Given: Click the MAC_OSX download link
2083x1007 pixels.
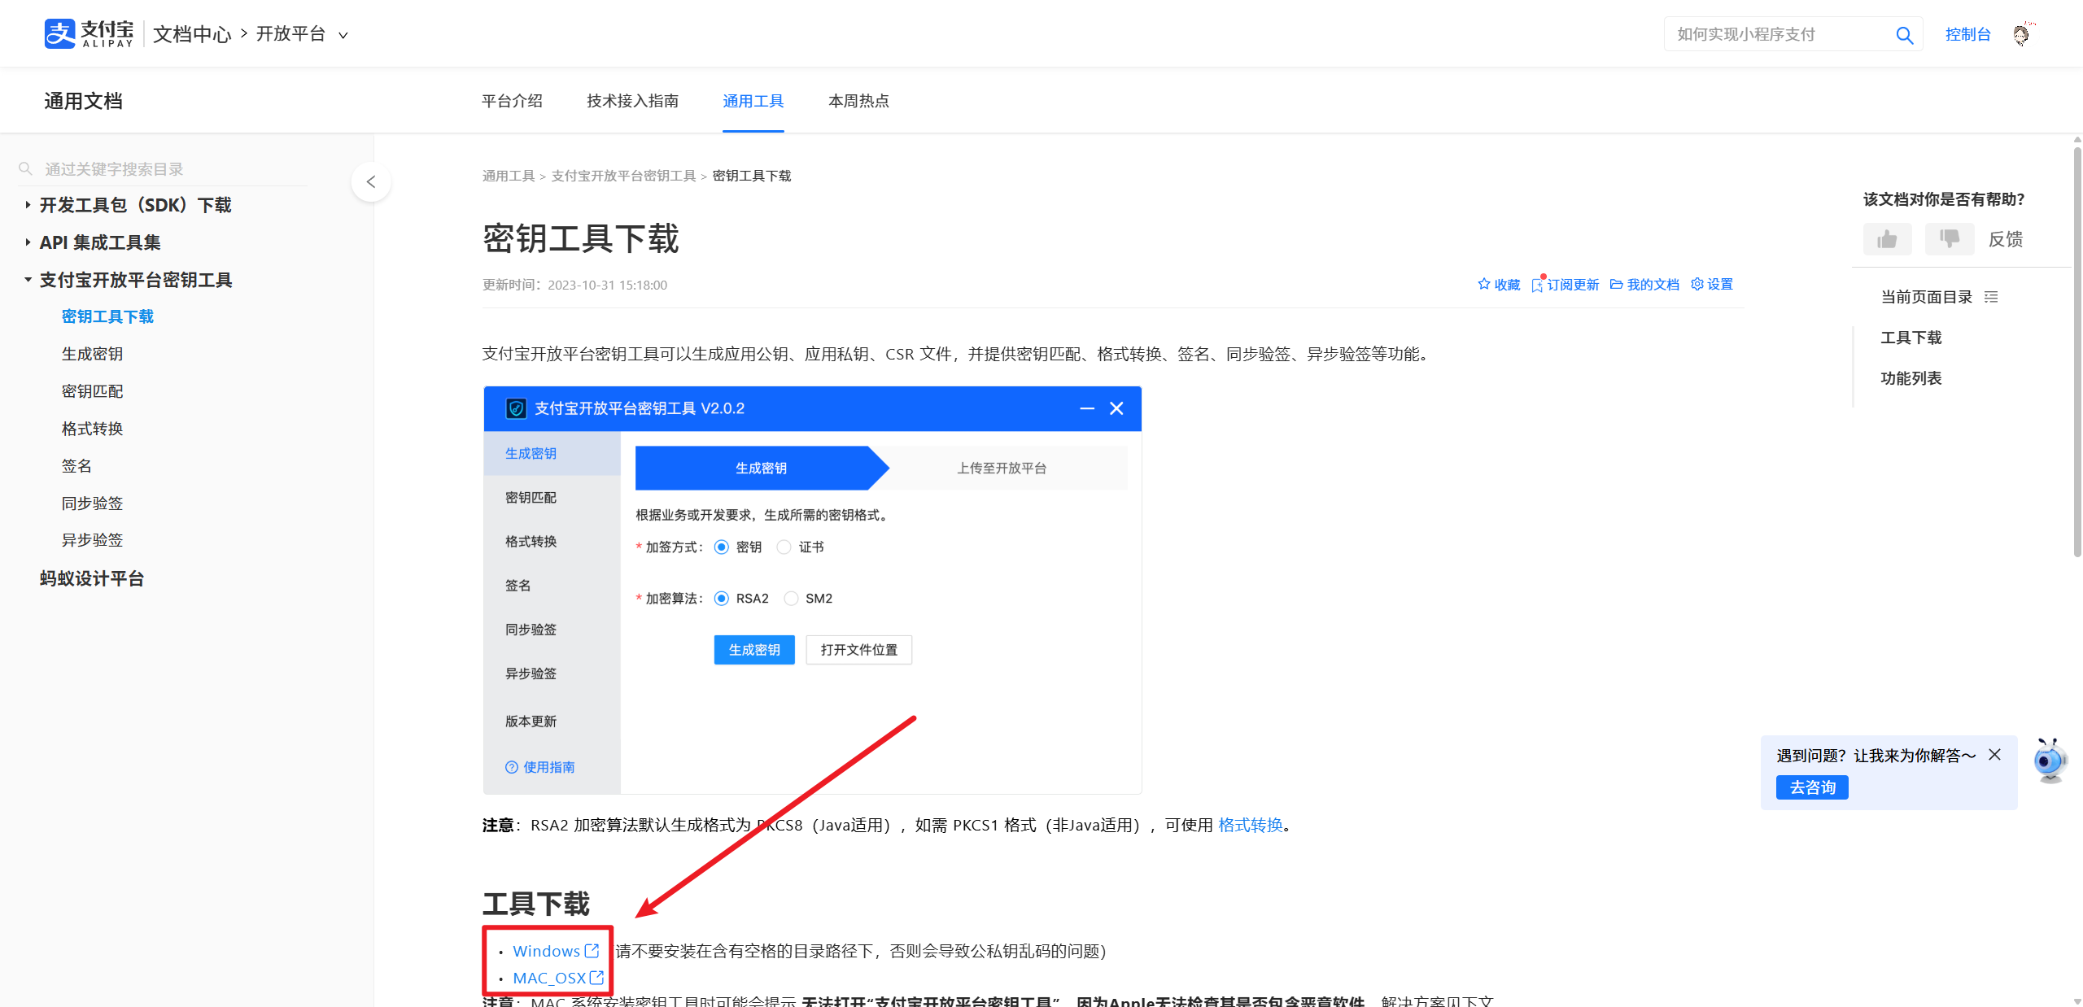Looking at the screenshot, I should 549,978.
